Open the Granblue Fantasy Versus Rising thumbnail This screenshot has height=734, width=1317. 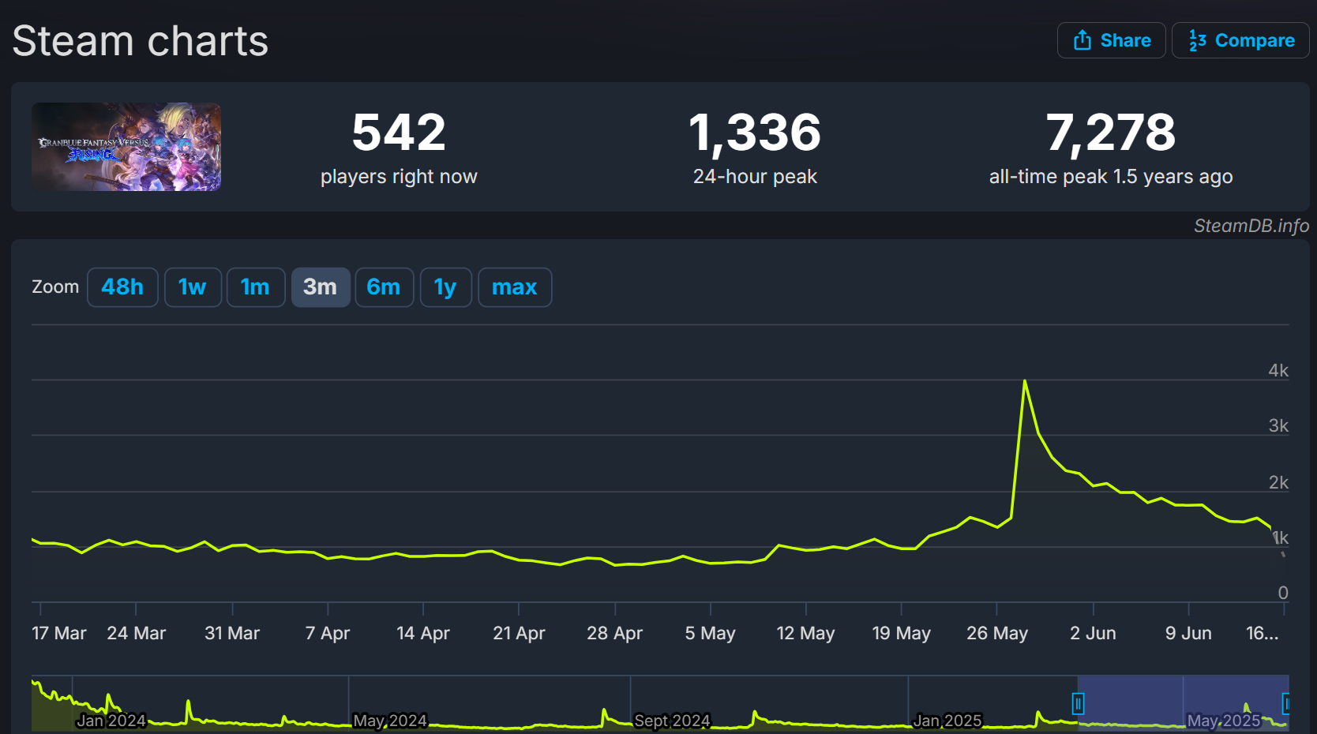coord(126,147)
